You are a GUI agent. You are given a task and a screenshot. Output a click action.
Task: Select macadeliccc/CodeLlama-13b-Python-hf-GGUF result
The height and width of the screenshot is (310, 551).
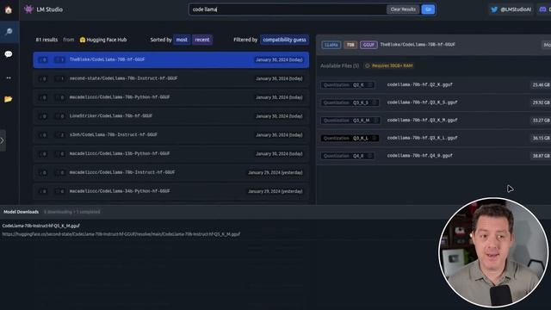coord(171,153)
